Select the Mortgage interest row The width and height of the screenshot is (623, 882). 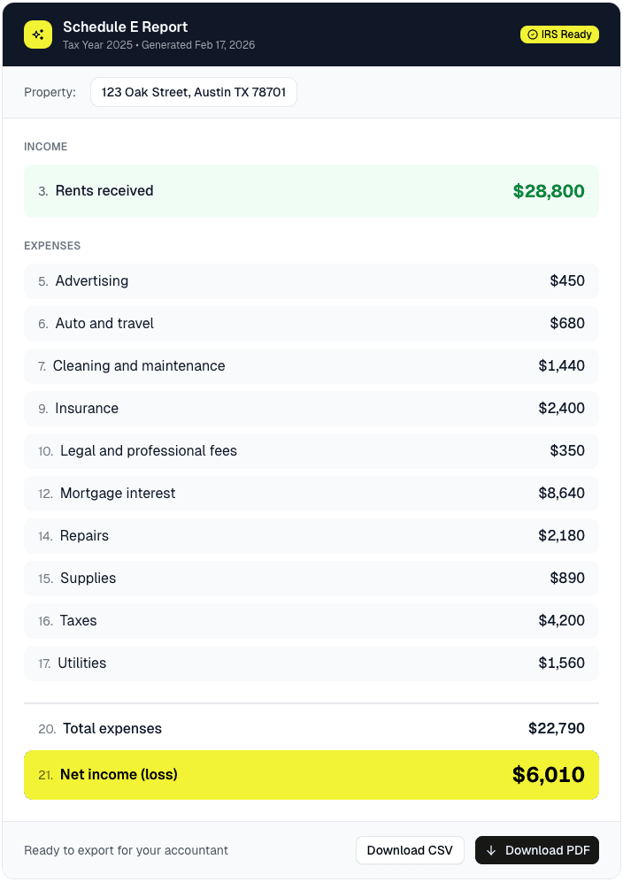(311, 494)
